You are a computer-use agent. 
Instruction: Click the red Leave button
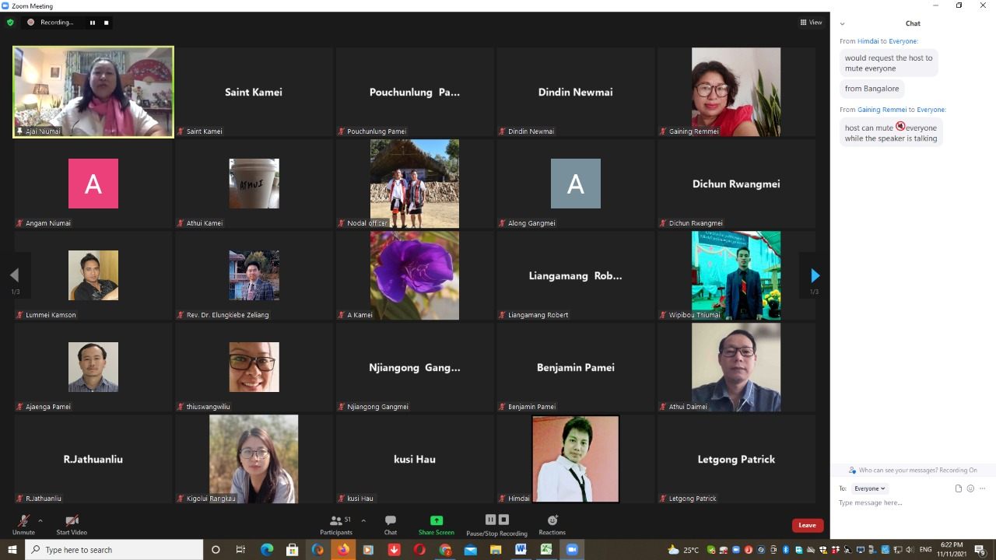click(807, 525)
